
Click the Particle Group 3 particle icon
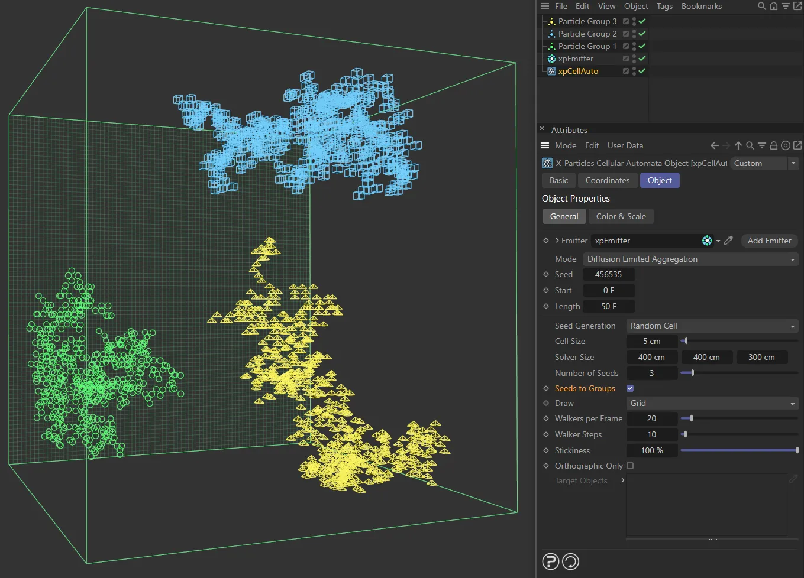click(551, 21)
